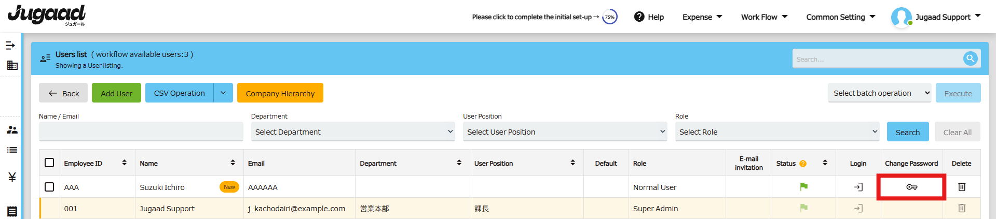Click the key icon to change Suzuki Ichiro's password
This screenshot has height=219, width=996.
click(x=911, y=187)
